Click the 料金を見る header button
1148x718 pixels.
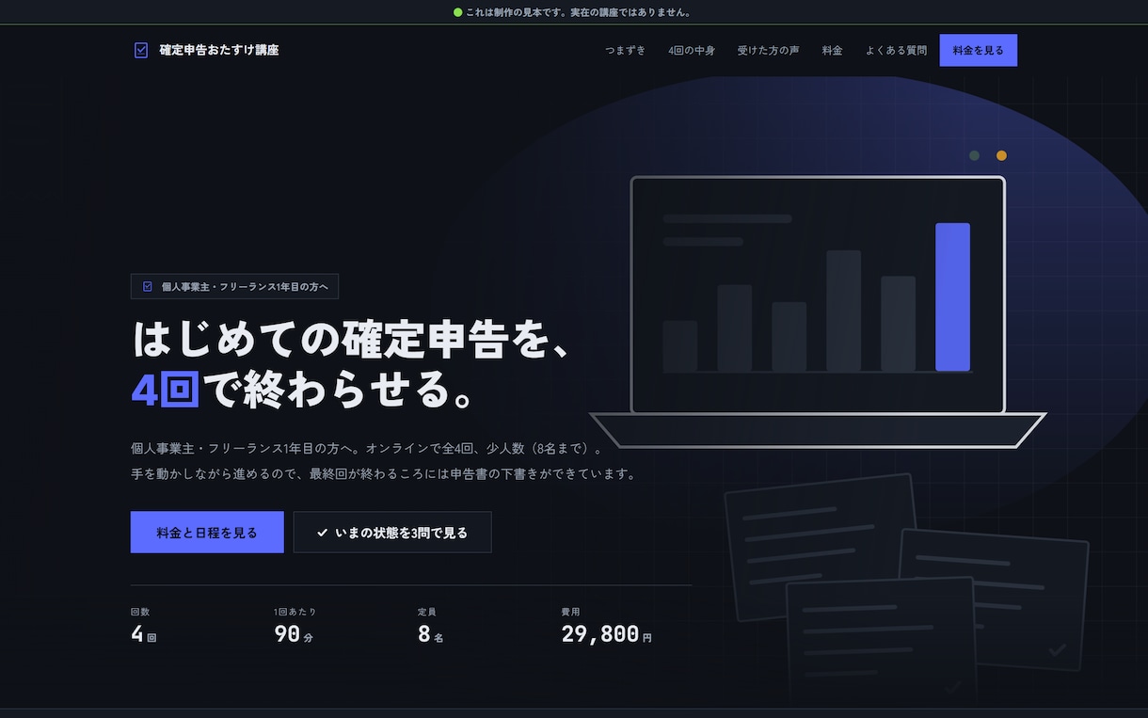[979, 50]
